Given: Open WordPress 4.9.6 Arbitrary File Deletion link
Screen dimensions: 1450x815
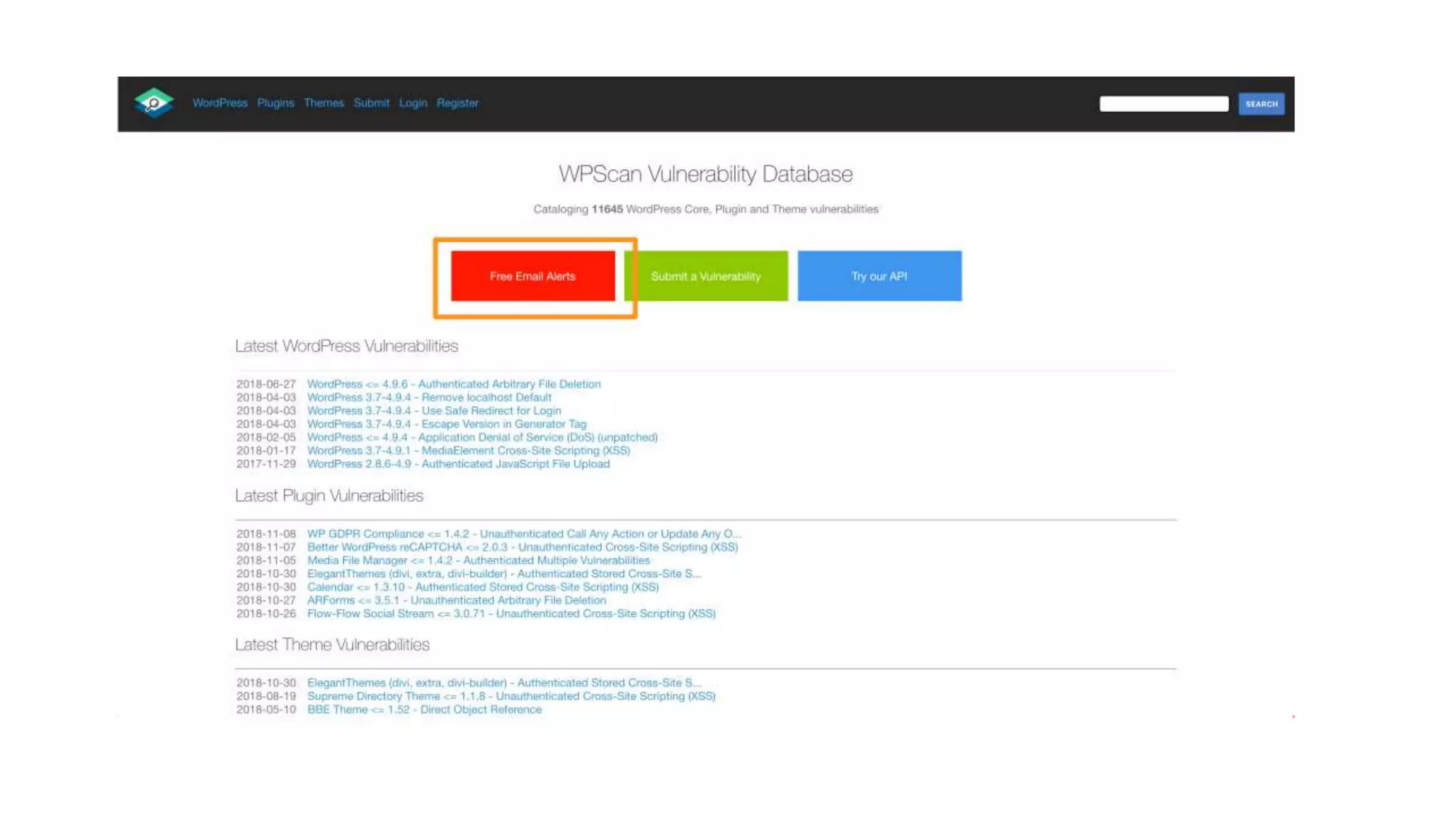Looking at the screenshot, I should pyautogui.click(x=454, y=384).
